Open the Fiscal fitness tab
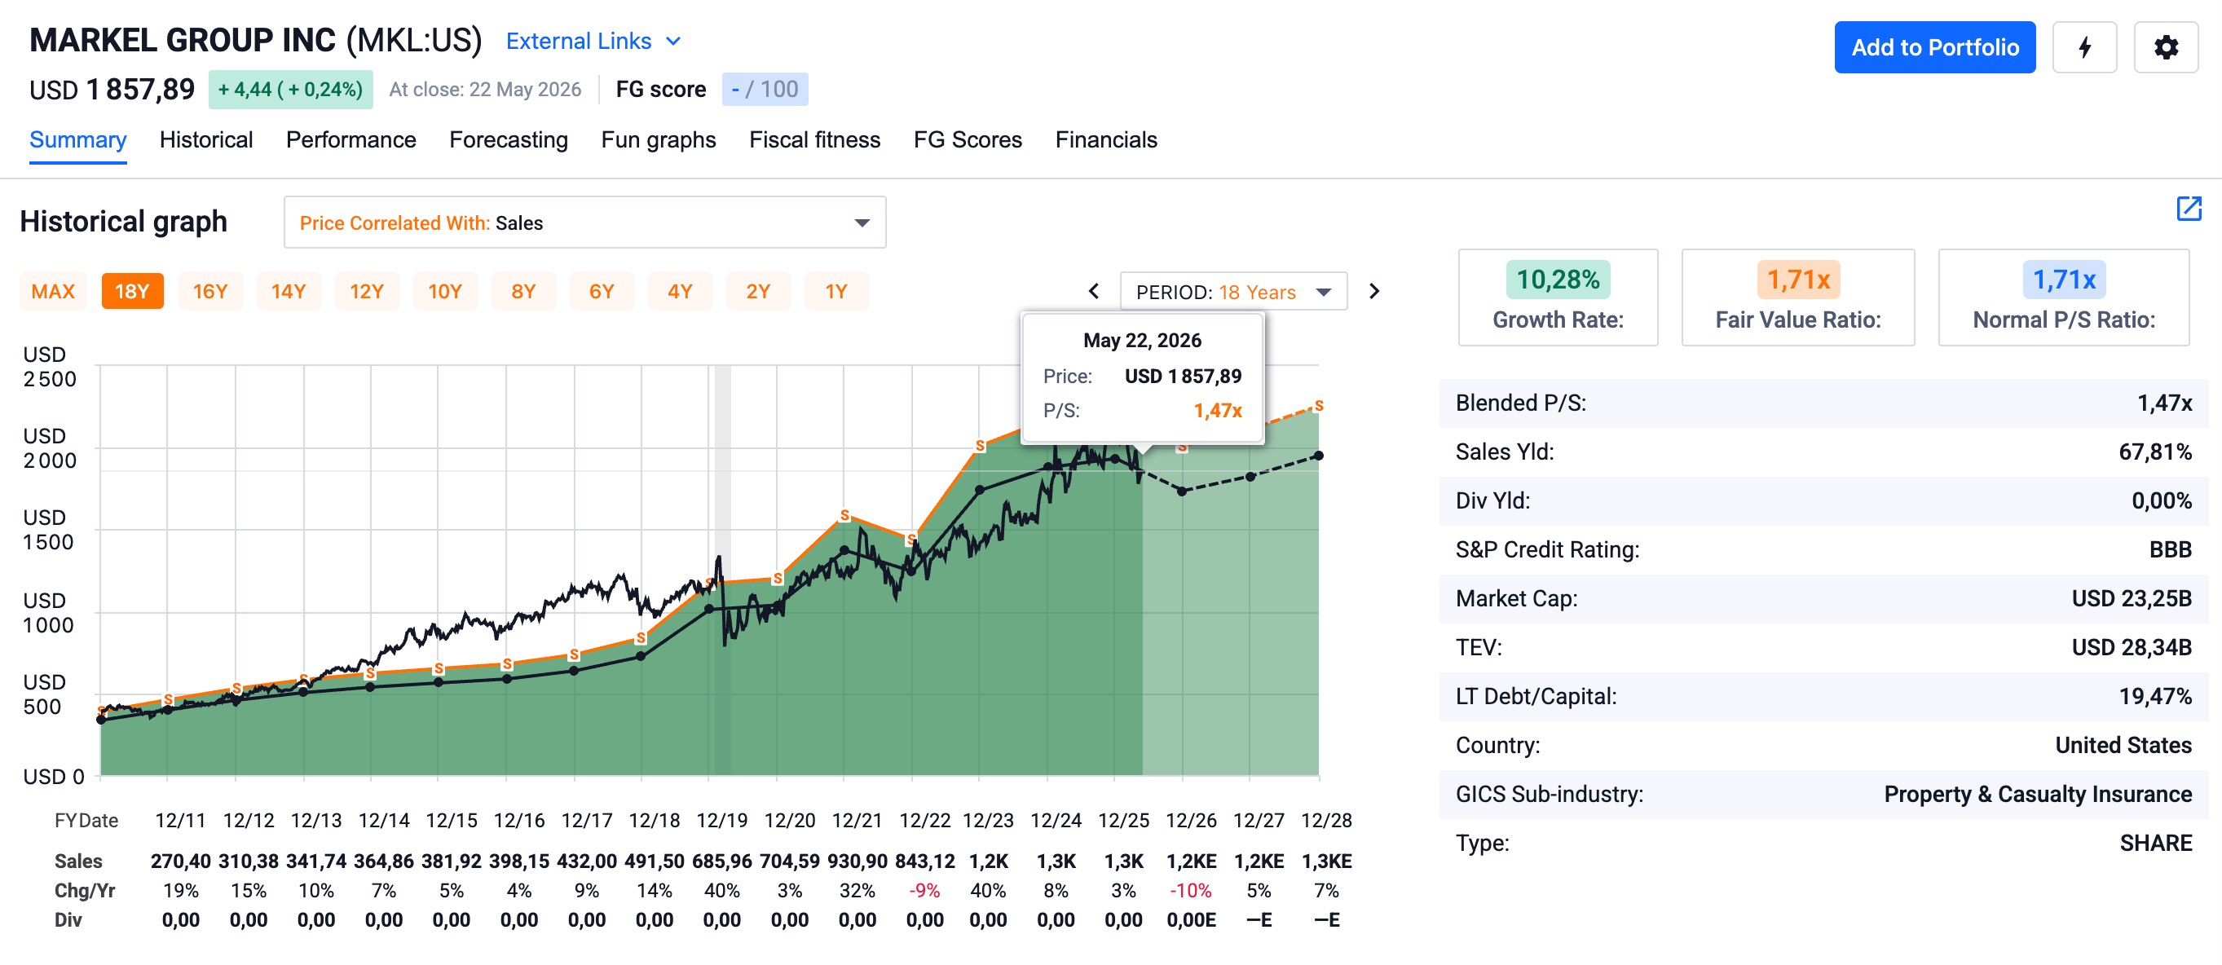This screenshot has height=965, width=2222. click(x=814, y=139)
